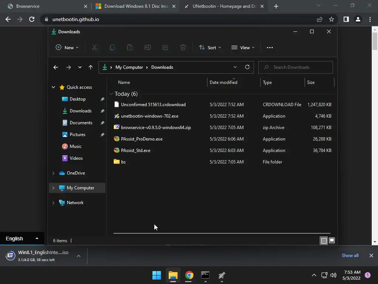Viewport: 378px width, 284px height.
Task: Sort by Name column header
Action: (124, 82)
